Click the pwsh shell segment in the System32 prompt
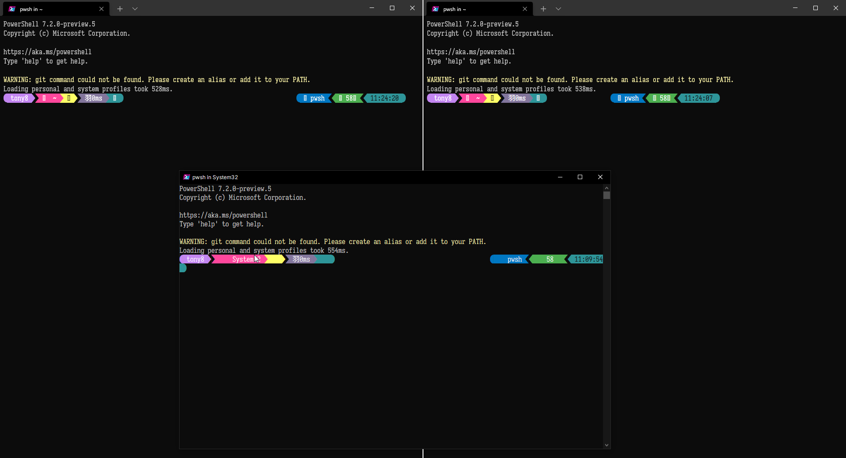Screen dimensions: 846x458 (514, 259)
